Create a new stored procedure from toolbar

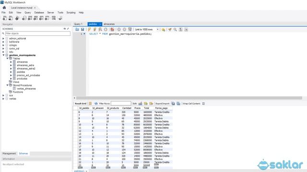(41, 18)
